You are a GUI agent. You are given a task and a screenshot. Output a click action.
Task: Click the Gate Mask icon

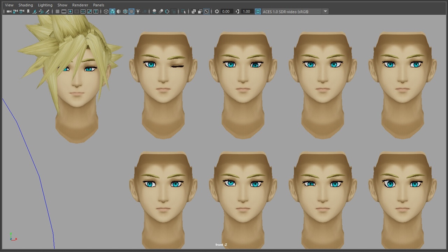[x=76, y=12]
